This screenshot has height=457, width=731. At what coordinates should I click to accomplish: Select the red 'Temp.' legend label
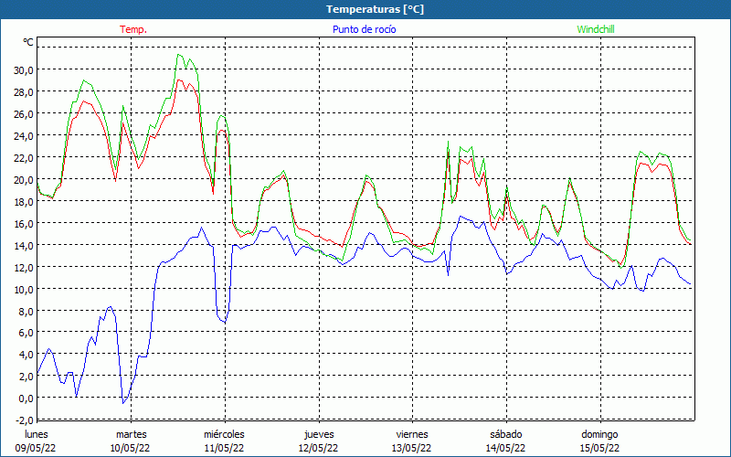[133, 29]
